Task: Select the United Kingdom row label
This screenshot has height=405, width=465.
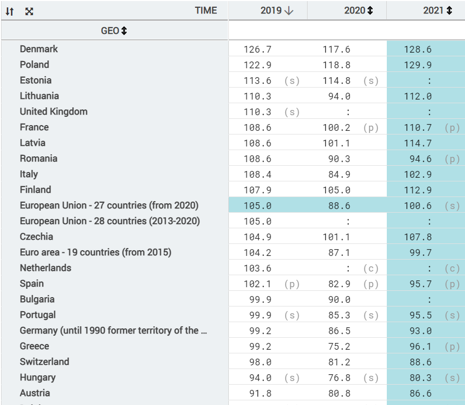Action: tap(54, 112)
